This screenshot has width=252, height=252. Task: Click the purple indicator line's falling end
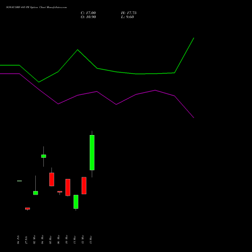point(194,117)
